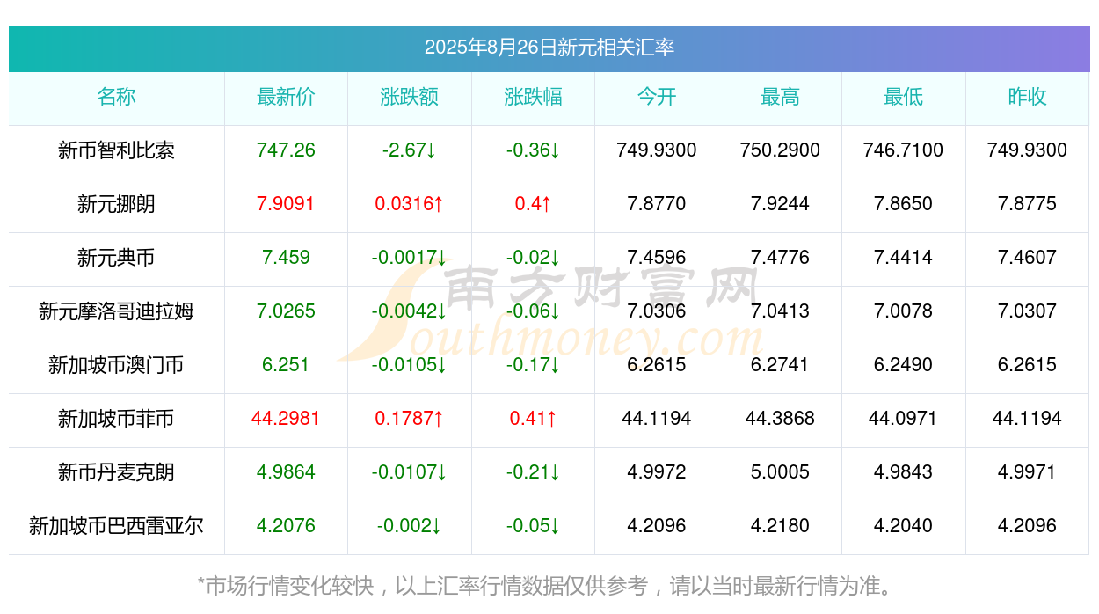This screenshot has width=1099, height=614.
Task: Click the high value 5.0005
Action: click(780, 472)
